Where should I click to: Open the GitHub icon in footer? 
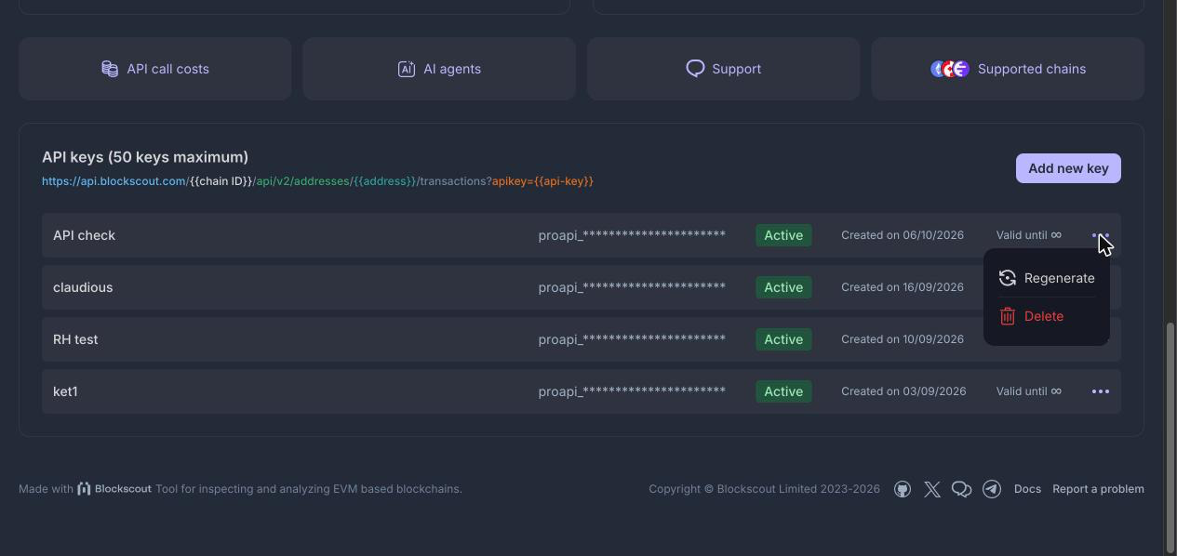click(x=903, y=489)
